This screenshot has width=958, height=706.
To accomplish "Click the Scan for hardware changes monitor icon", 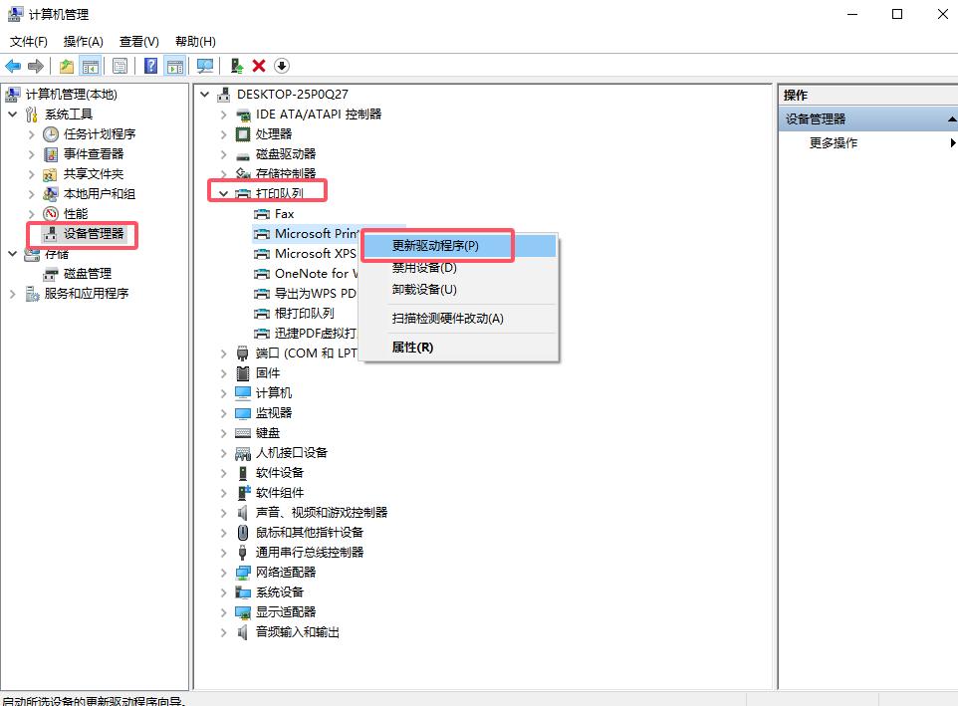I will coord(205,66).
